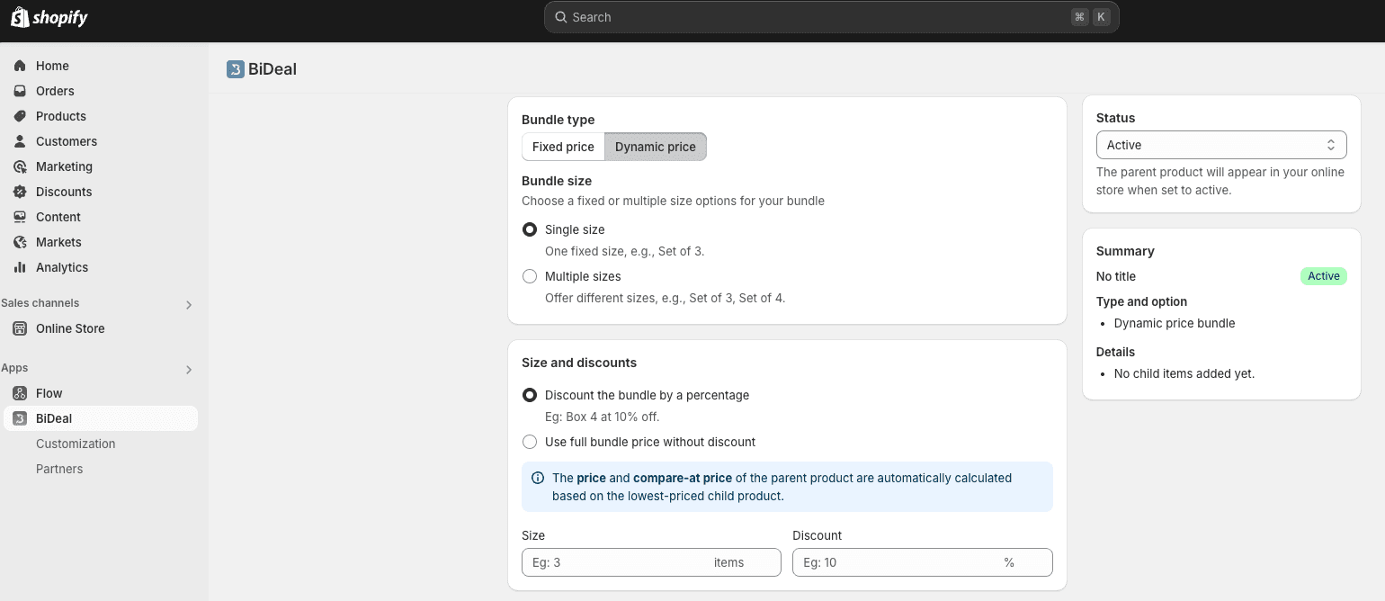Click the BiDeal icon in sidebar
This screenshot has width=1385, height=601.
tap(20, 418)
